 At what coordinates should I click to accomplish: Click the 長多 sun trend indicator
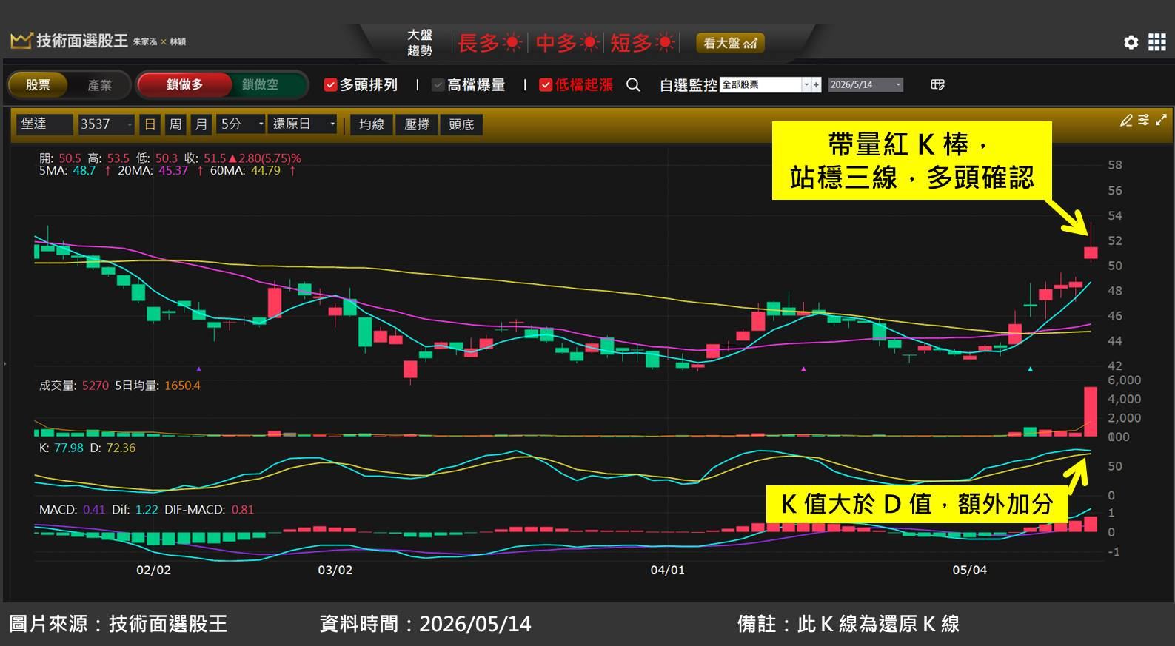[x=489, y=43]
